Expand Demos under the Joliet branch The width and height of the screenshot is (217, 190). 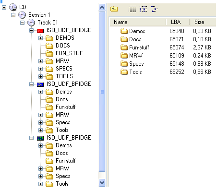[40, 92]
